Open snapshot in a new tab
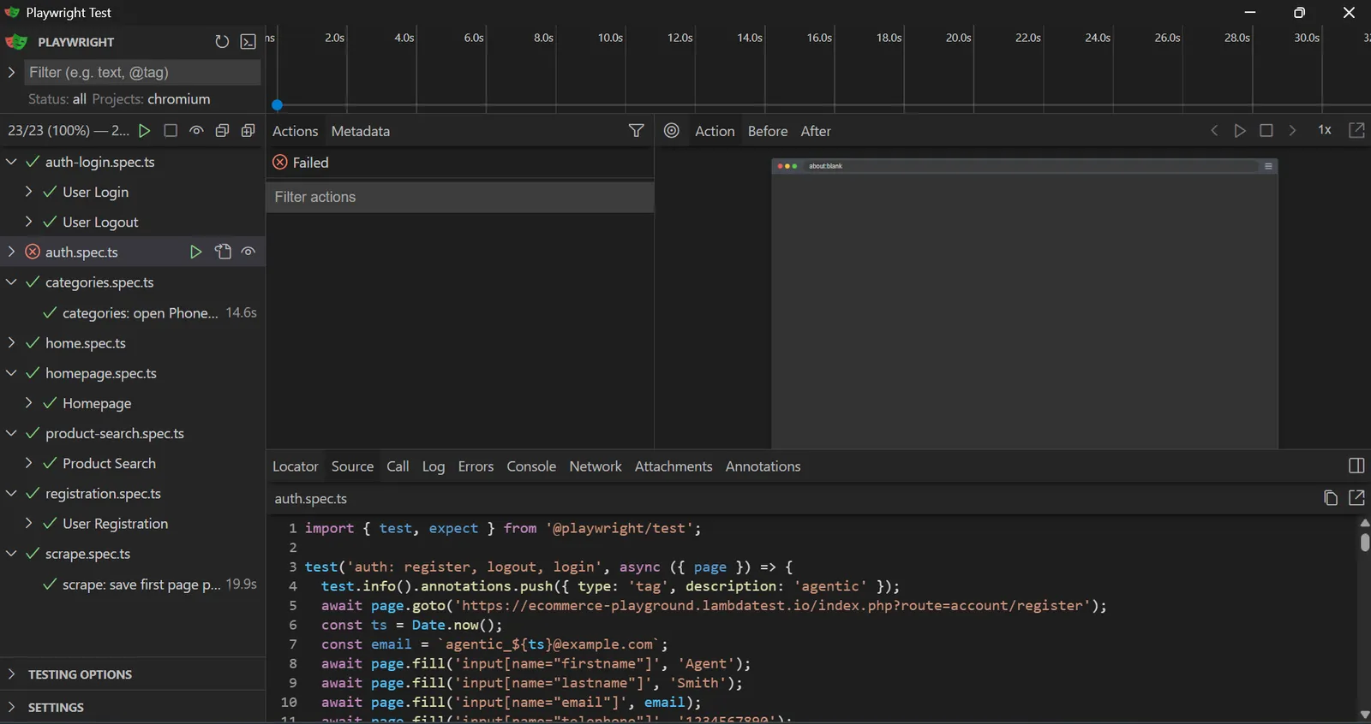Screen dimensions: 1371x724 pyautogui.click(x=1357, y=131)
